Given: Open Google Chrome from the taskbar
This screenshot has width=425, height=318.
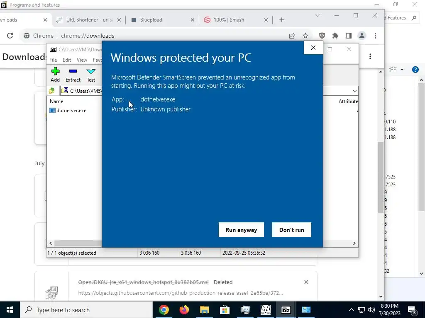Looking at the screenshot, I should tap(164, 310).
